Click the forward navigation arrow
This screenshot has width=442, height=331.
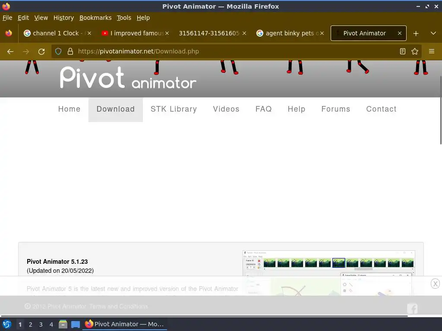26,52
